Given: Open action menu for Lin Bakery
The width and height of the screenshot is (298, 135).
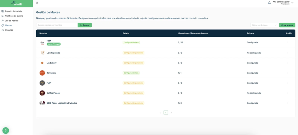Looking at the screenshot, I should [288, 63].
